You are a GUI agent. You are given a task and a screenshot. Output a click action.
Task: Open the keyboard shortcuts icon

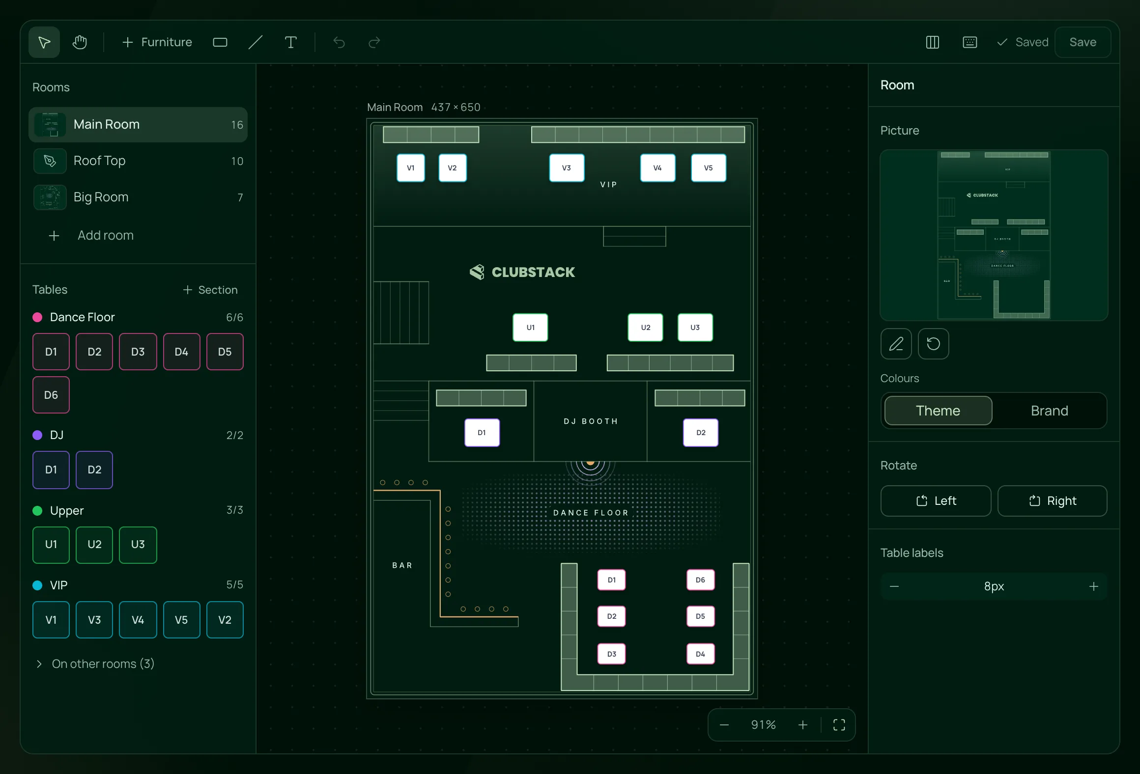(970, 42)
